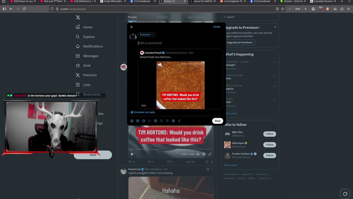Insert an emoji in the composer
The height and width of the screenshot is (199, 353).
(x=156, y=121)
